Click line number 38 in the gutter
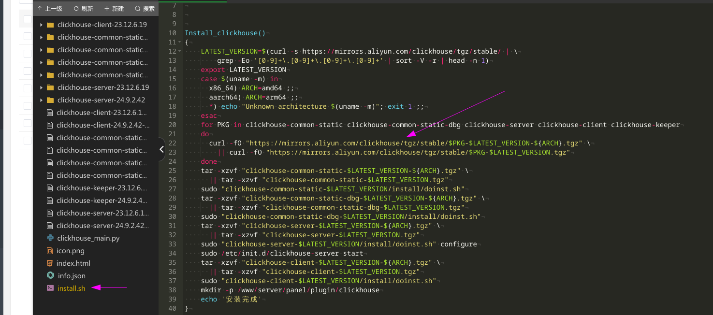 pos(173,290)
